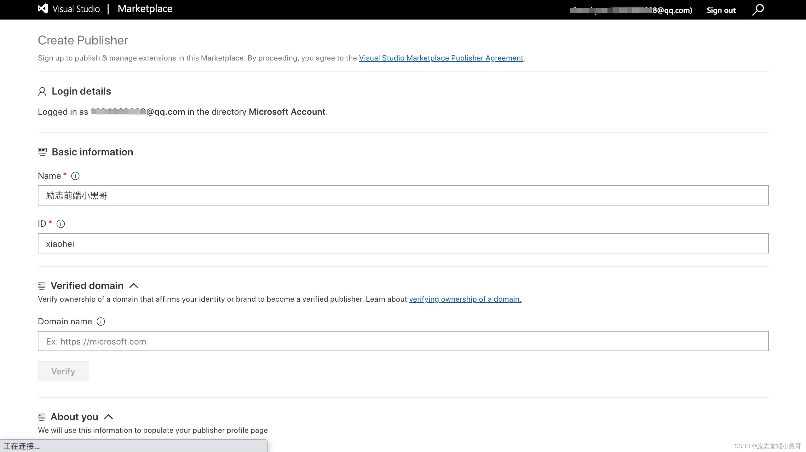Click the Login details person icon
806x452 pixels.
point(42,91)
